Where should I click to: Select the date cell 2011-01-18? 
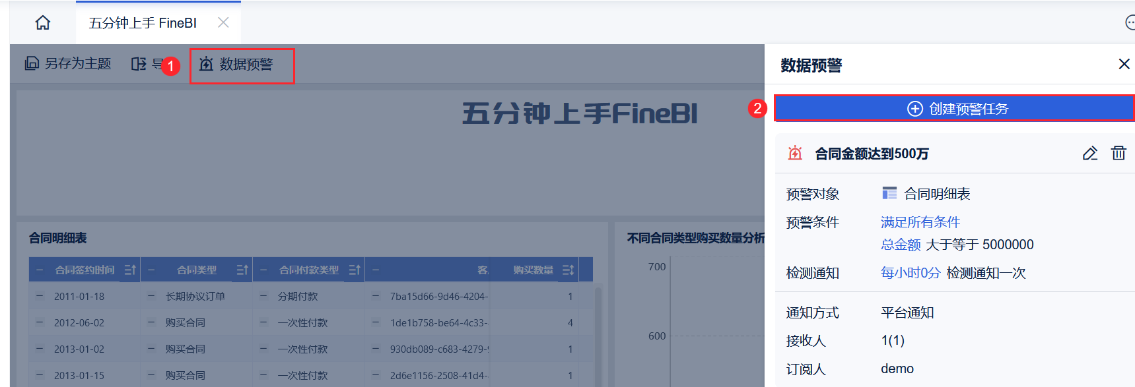79,296
